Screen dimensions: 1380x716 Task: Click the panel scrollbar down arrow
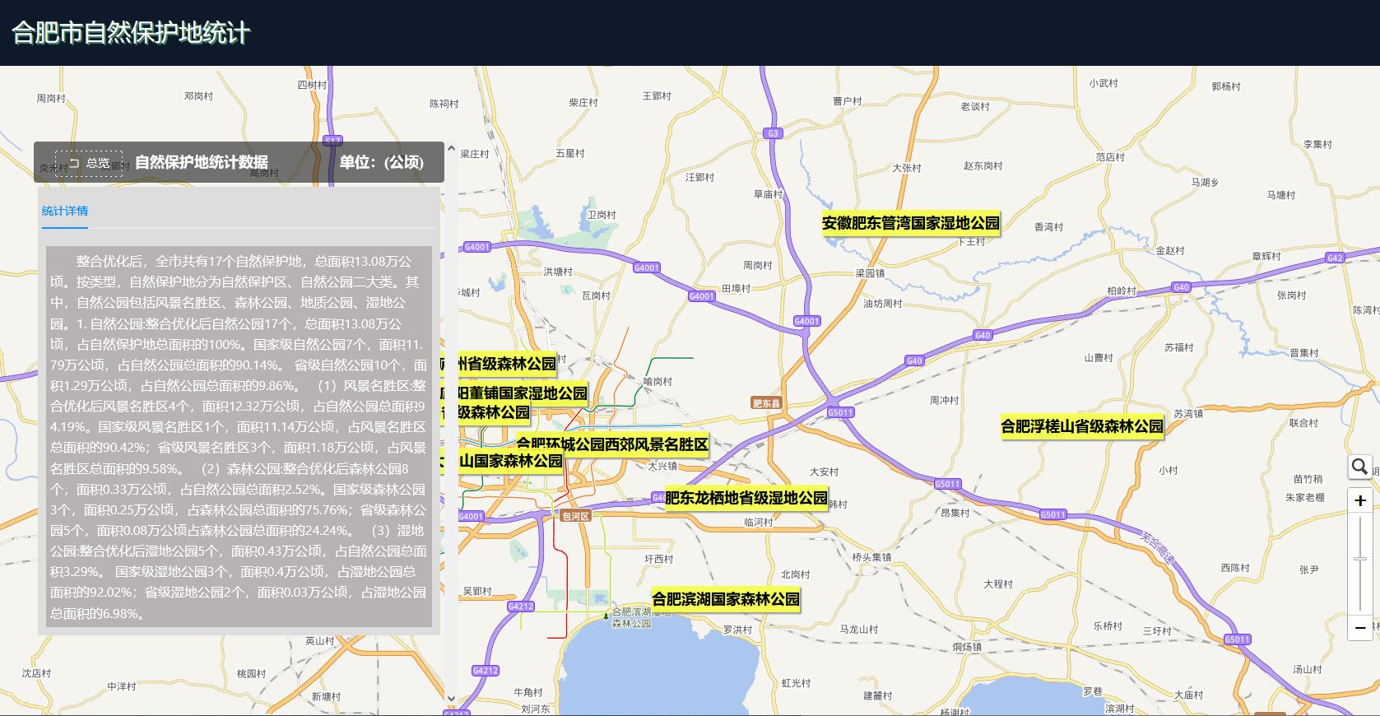tap(450, 699)
